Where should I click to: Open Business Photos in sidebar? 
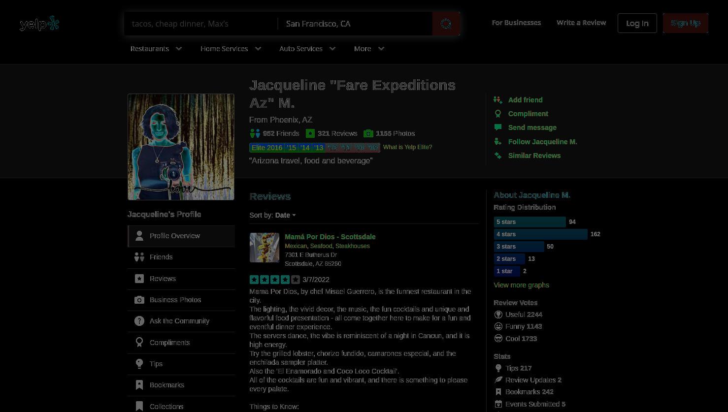[181, 300]
